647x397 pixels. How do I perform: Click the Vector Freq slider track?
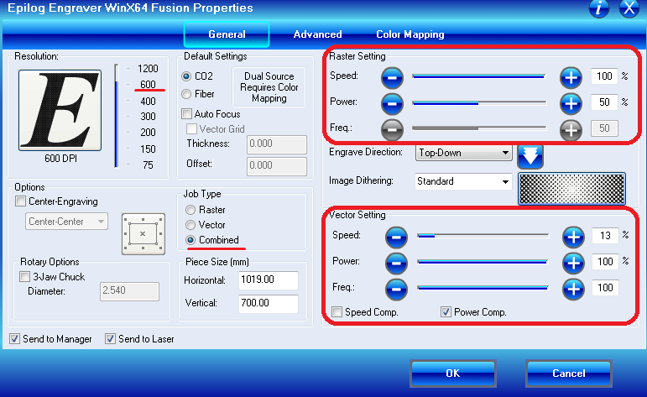pos(483,288)
